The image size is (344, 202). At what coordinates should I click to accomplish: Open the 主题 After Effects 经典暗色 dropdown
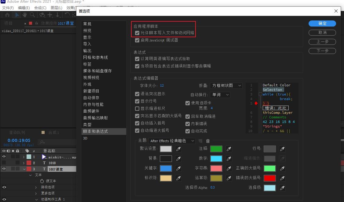click(172, 141)
